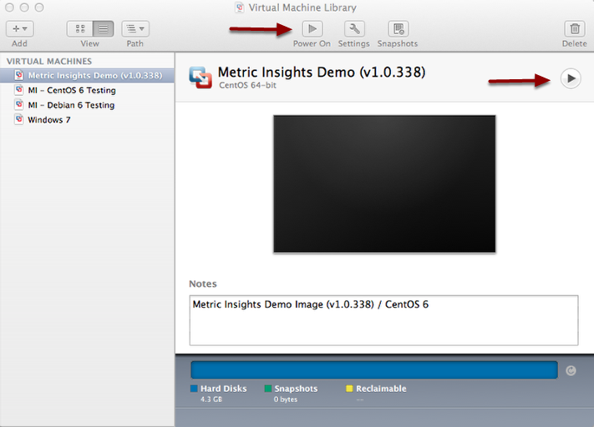Viewport: 594px width, 427px height.
Task: Click the yellow Reclaimable legend swatch
Action: click(x=349, y=389)
